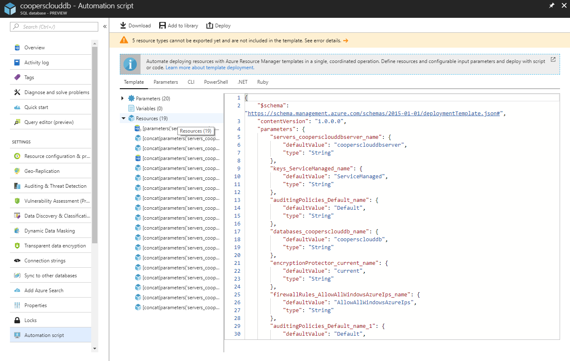Click the Download toolbar icon
Screen dimensions: 570x361
point(123,25)
